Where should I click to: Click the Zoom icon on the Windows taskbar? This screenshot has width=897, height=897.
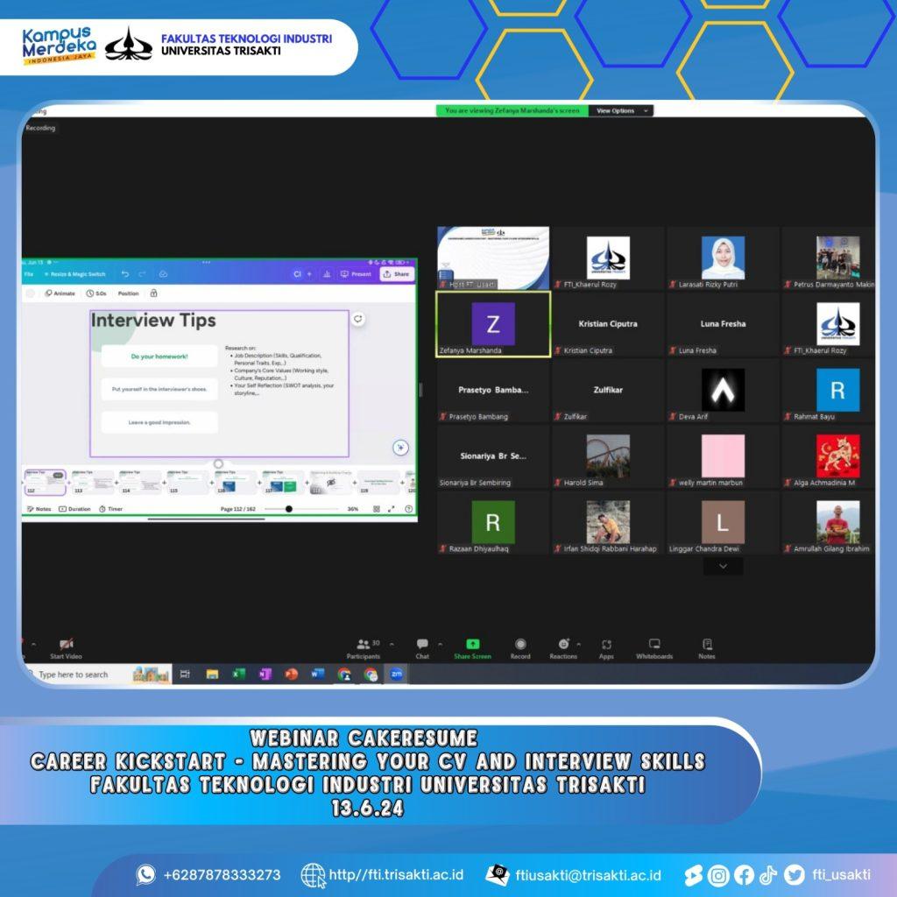click(x=397, y=674)
